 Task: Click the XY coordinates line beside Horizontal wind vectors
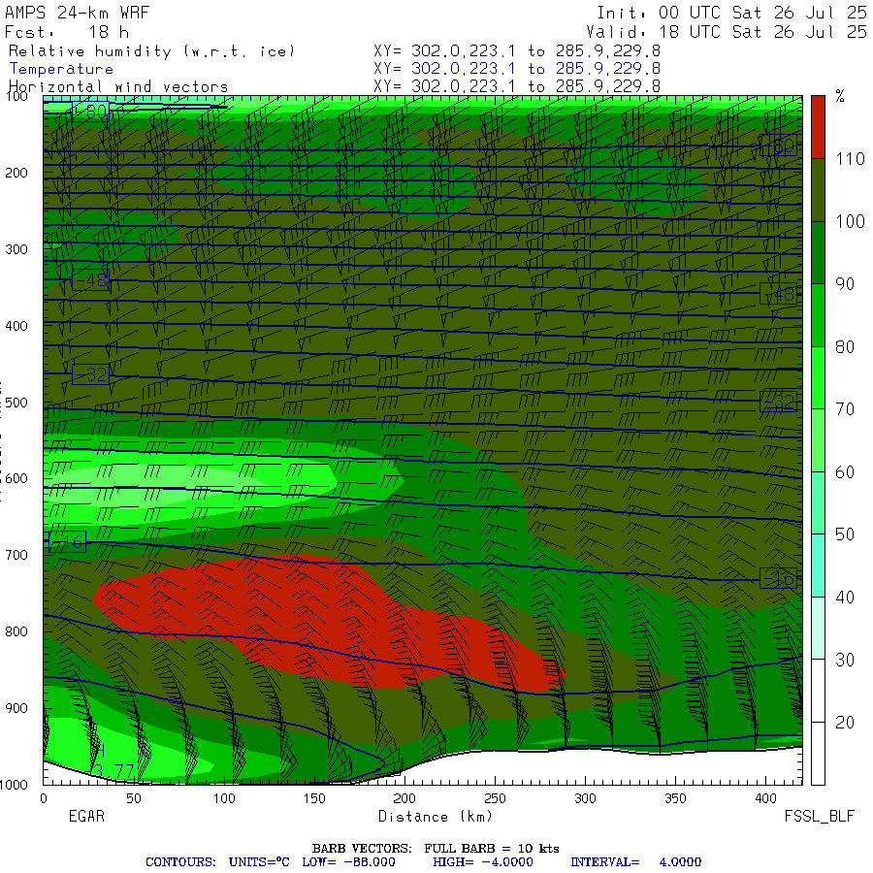pyautogui.click(x=517, y=86)
